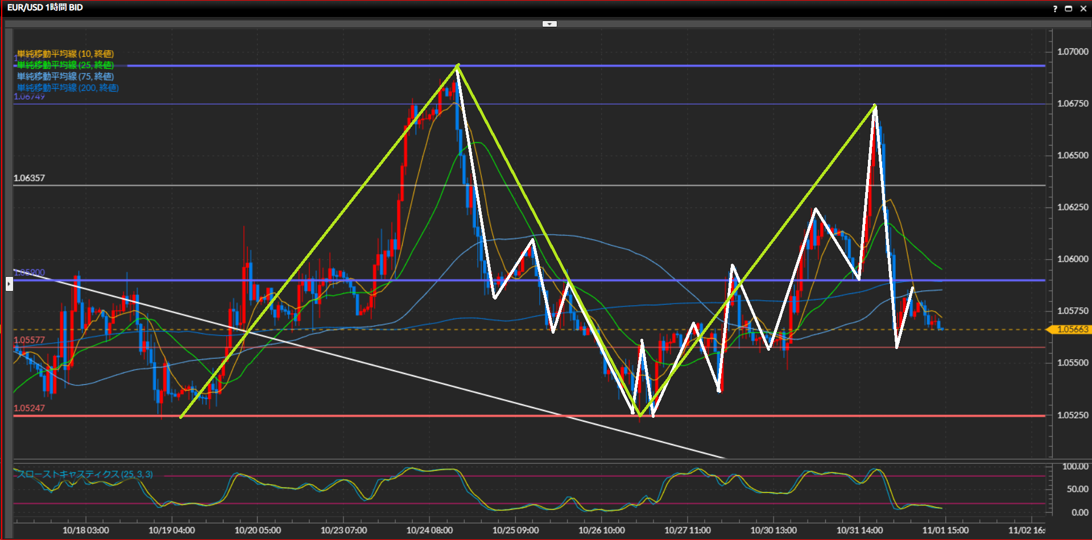Click the 11/01 15:00 time axis label
This screenshot has height=540, width=1092.
click(x=945, y=530)
